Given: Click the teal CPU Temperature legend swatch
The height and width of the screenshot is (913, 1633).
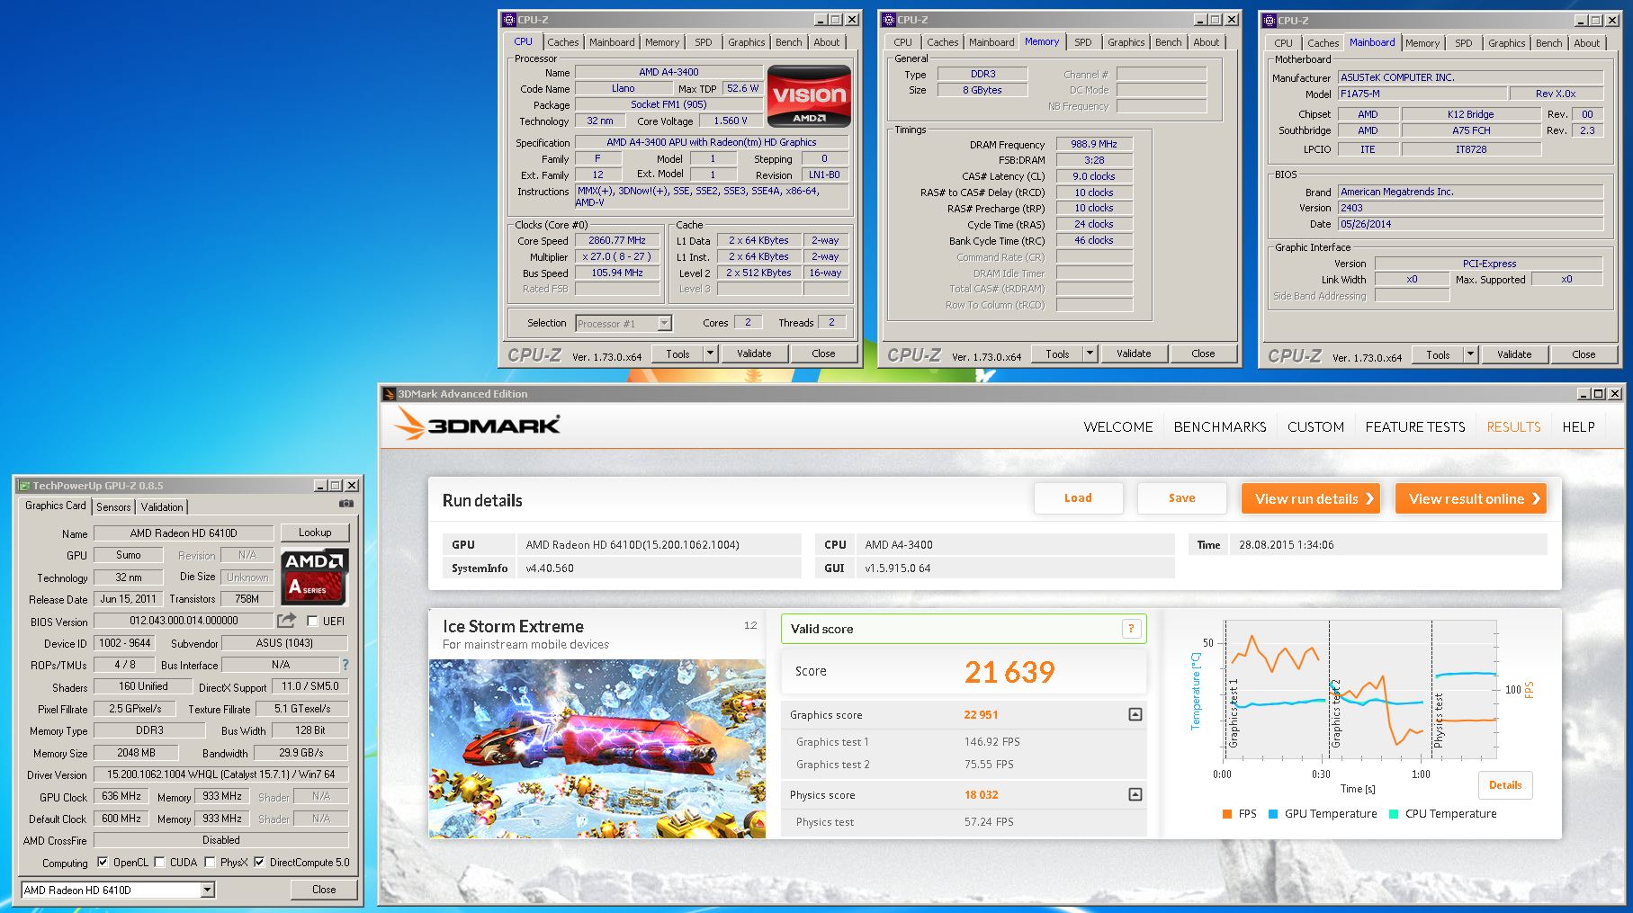Looking at the screenshot, I should (x=1394, y=814).
